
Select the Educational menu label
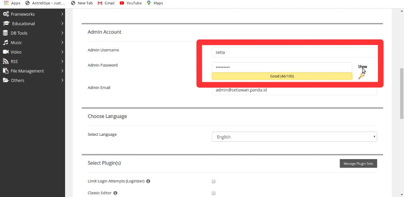click(x=23, y=23)
